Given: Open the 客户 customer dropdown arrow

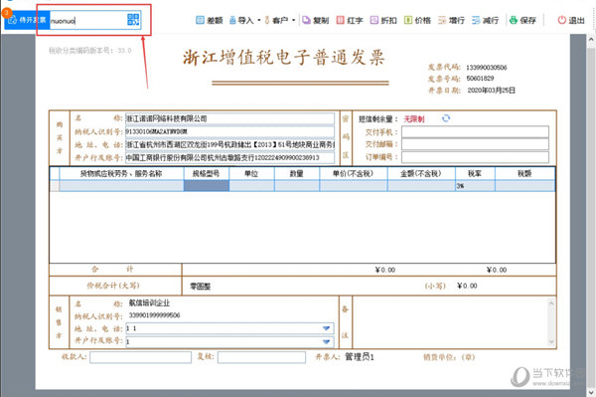Looking at the screenshot, I should [x=293, y=20].
